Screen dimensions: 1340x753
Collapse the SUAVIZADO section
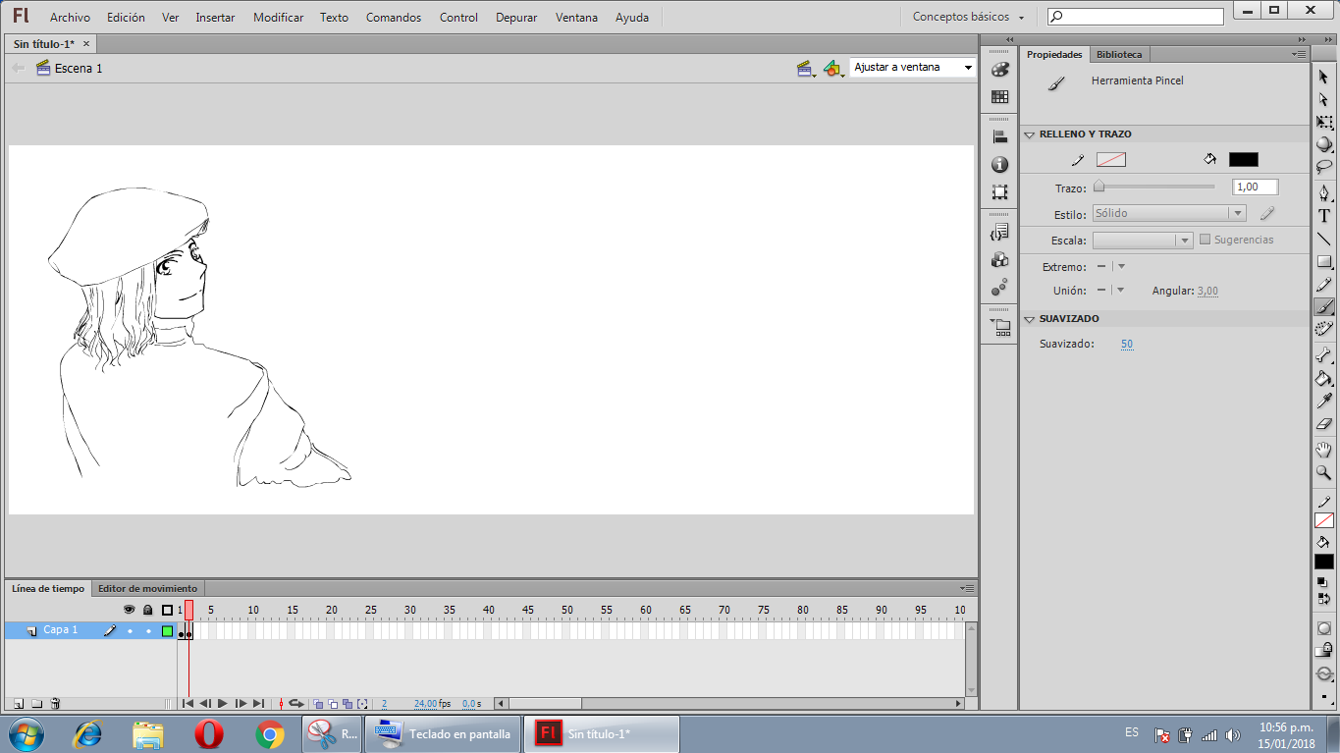(x=1030, y=319)
